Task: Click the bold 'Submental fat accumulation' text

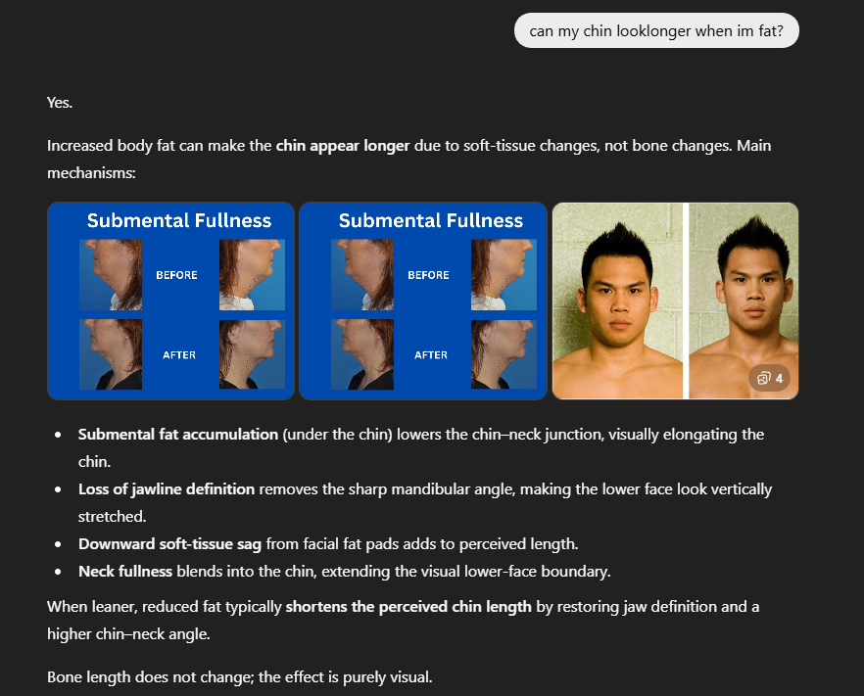Action: [178, 434]
